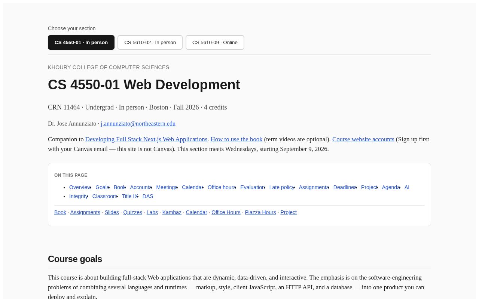
Task: Open Developing Full Stack Next.js Web Applications link
Action: 146,139
